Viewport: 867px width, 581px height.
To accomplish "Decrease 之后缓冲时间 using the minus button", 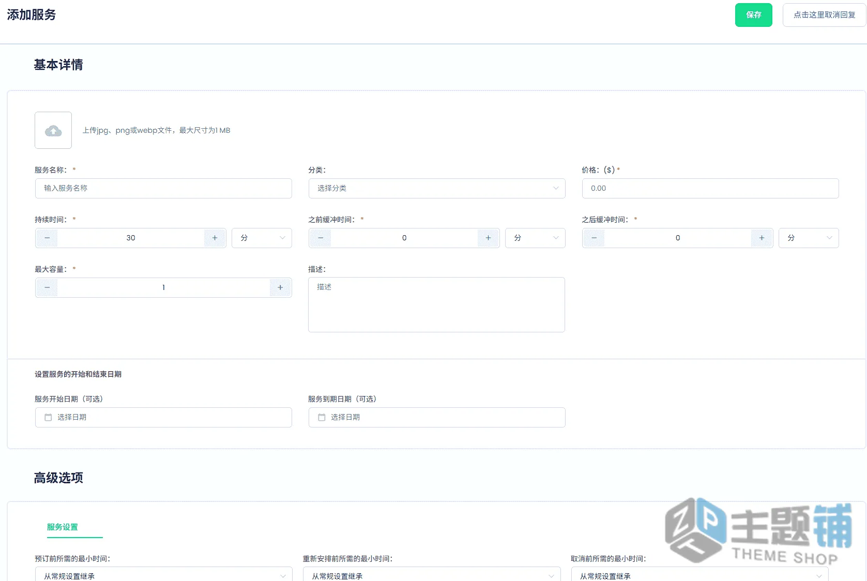I will point(594,238).
